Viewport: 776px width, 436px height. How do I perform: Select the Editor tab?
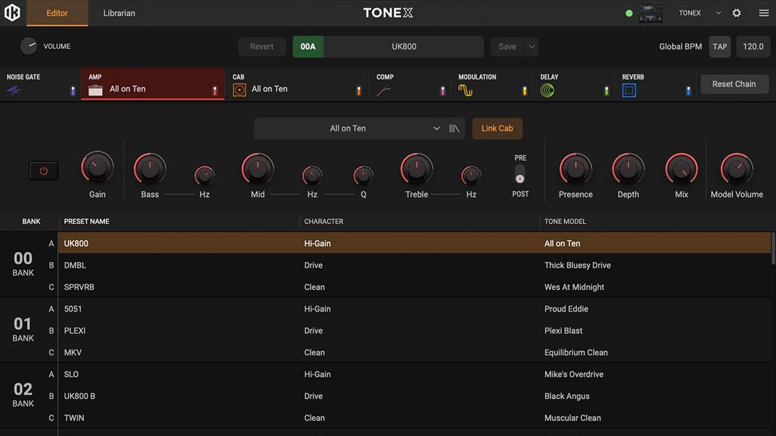[57, 13]
